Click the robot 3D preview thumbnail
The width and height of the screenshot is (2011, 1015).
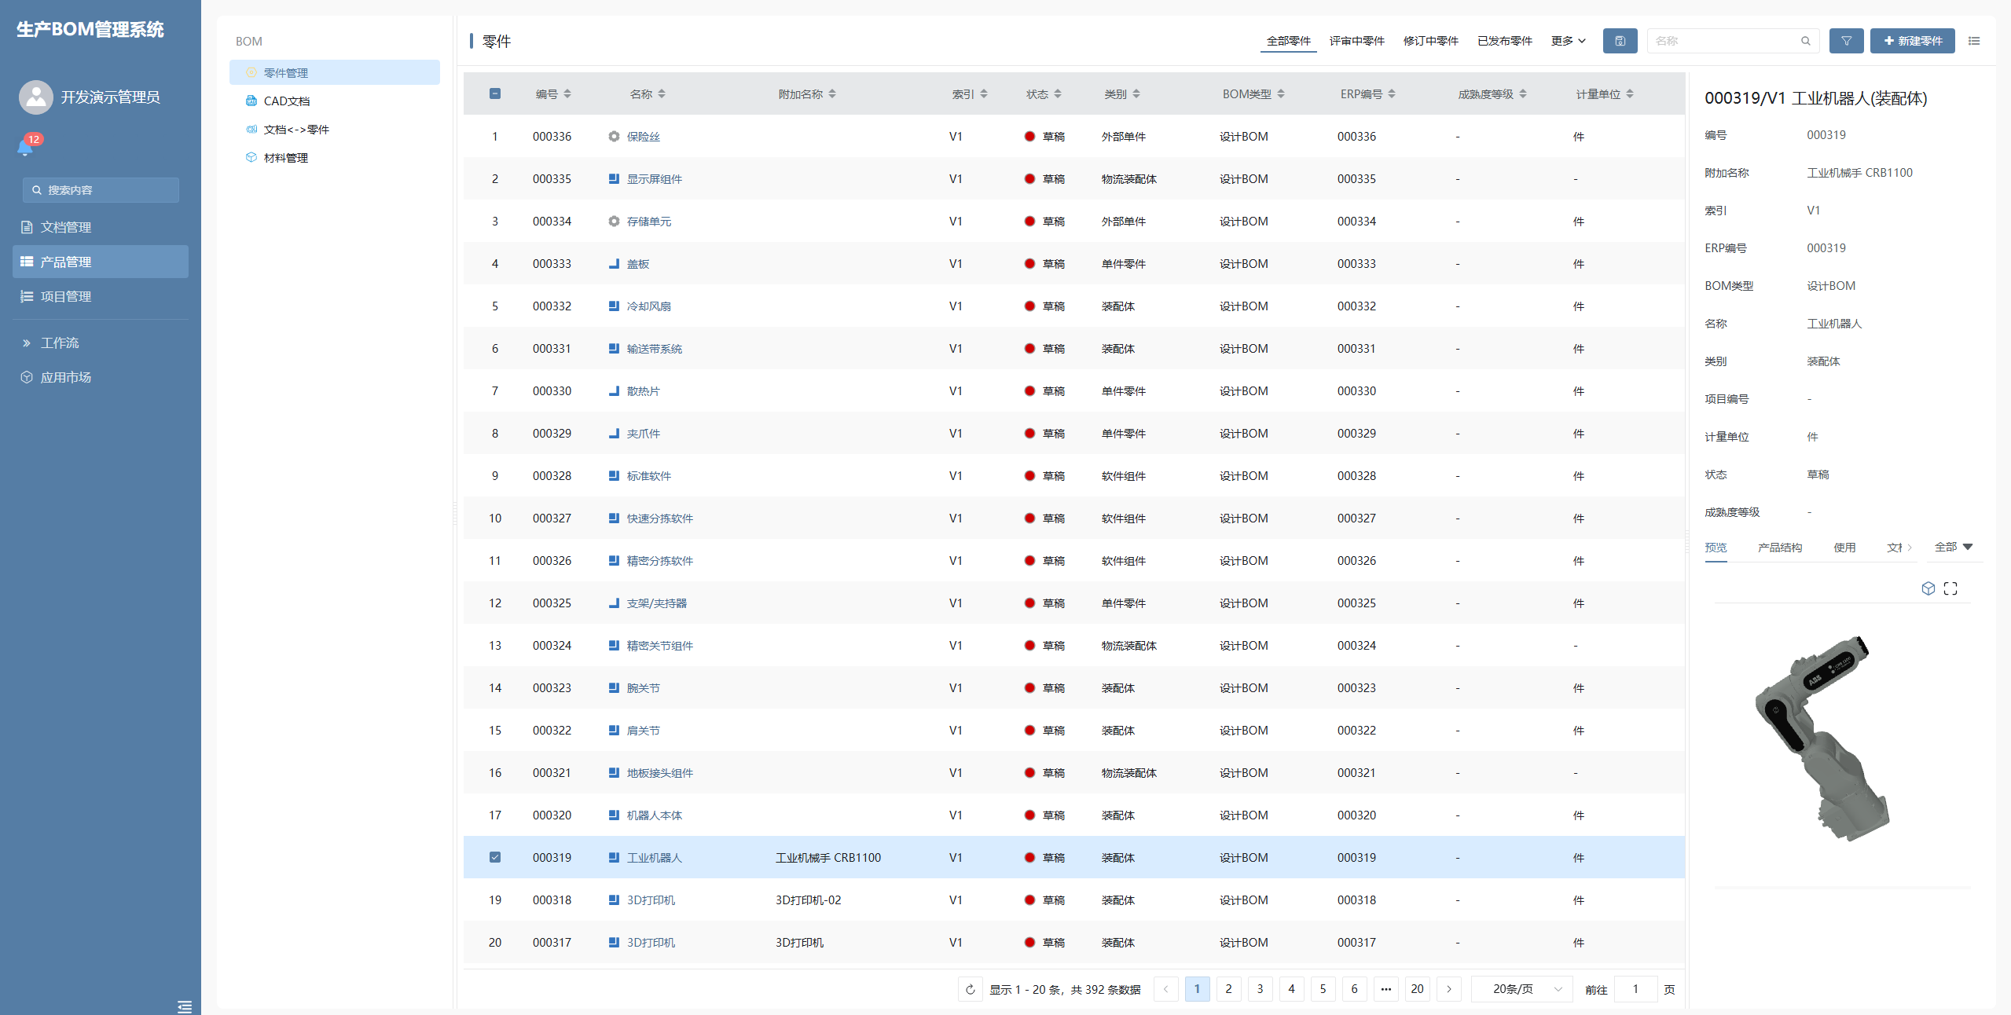point(1823,738)
